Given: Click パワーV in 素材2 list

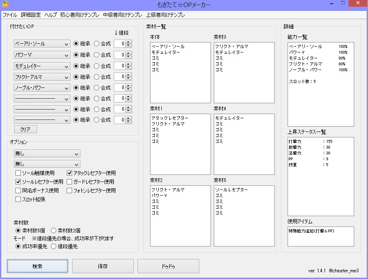Looking at the screenshot, I should click(159, 195).
